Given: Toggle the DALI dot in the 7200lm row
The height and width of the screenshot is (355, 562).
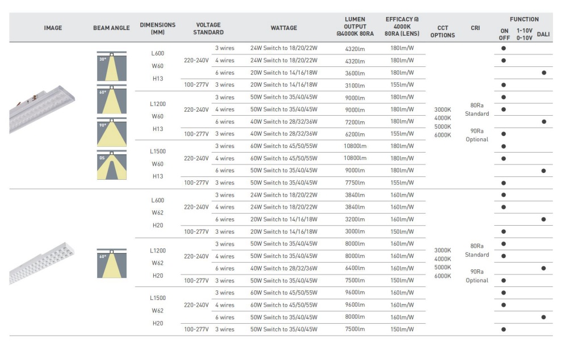Looking at the screenshot, I should pos(543,121).
